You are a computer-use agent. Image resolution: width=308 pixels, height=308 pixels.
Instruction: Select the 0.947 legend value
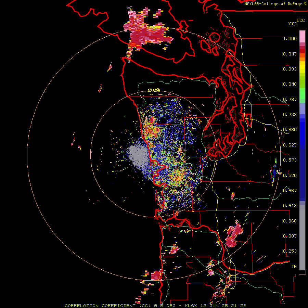pyautogui.click(x=290, y=54)
